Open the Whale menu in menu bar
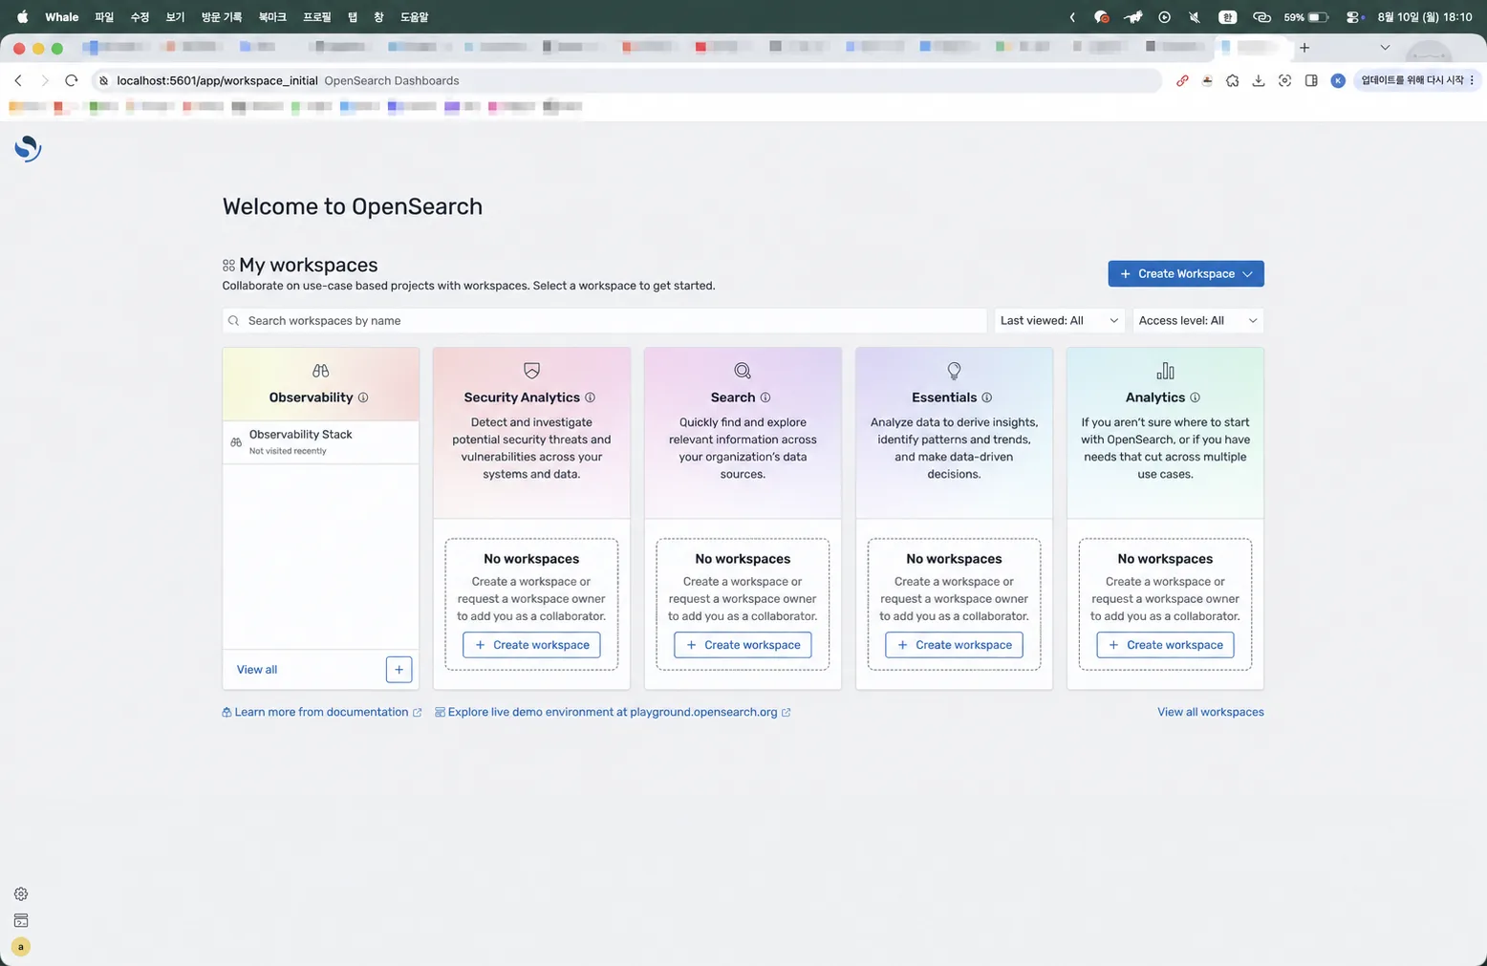Screen dimensions: 1487x966 (62, 17)
